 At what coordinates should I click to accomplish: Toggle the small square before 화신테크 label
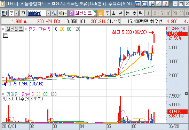(x=3, y=29)
